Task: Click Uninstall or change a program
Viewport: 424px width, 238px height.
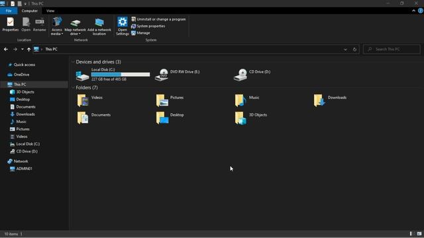Action: pos(158,19)
